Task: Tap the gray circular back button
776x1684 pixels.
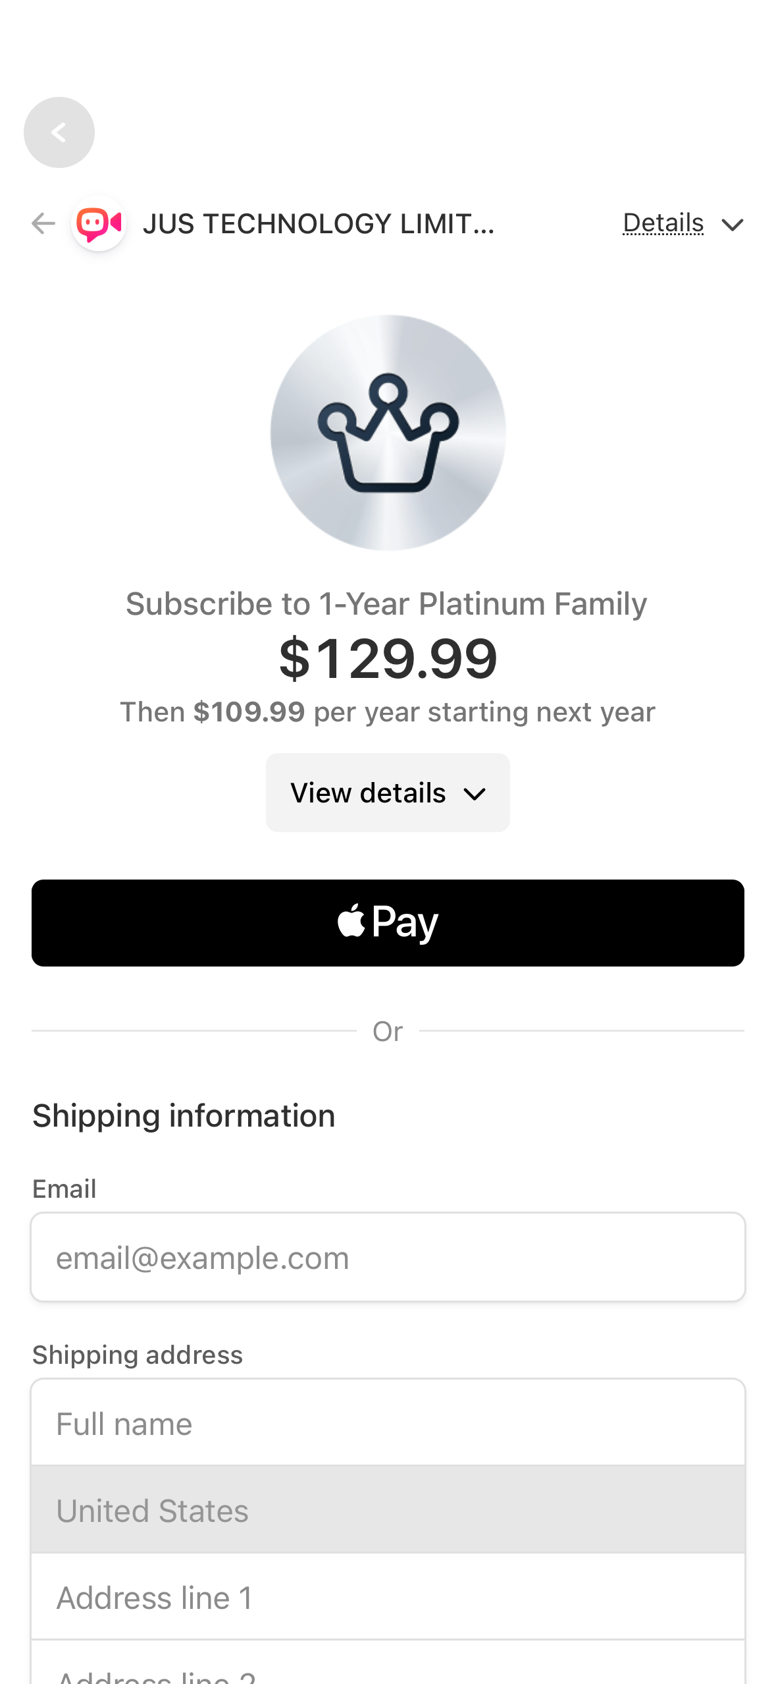Action: click(x=59, y=132)
